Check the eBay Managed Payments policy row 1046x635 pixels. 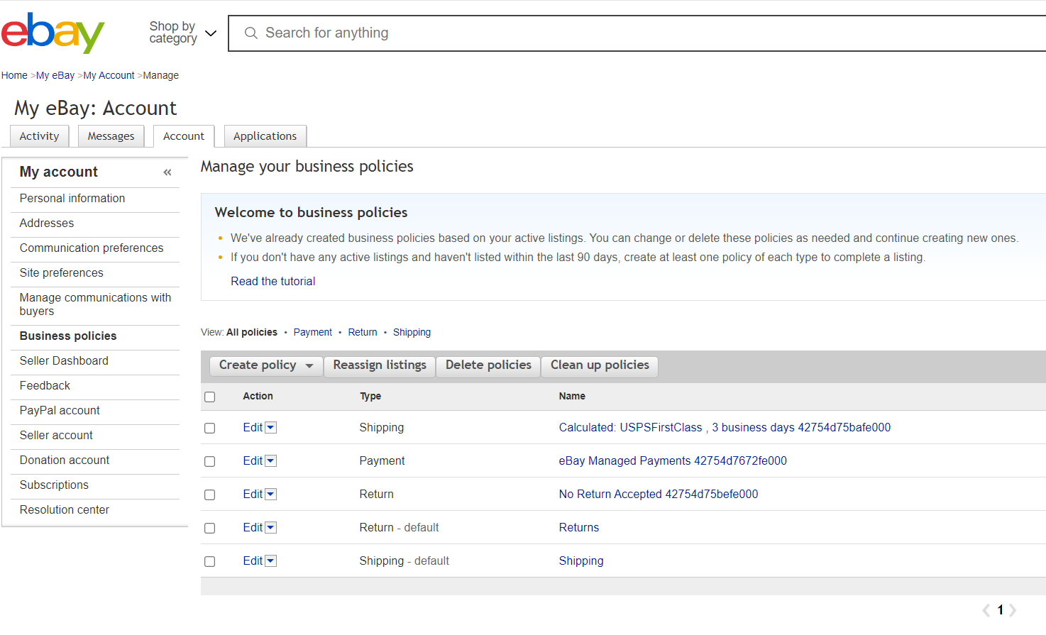[x=209, y=461]
